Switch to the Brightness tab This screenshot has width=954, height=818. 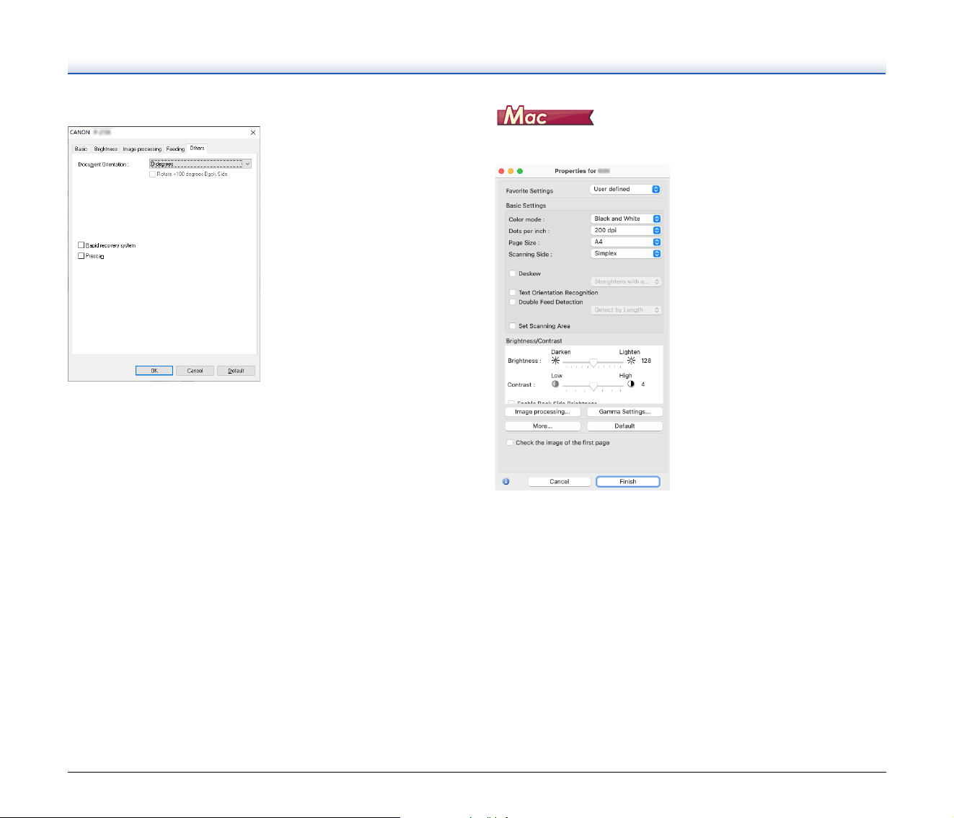[x=106, y=149]
